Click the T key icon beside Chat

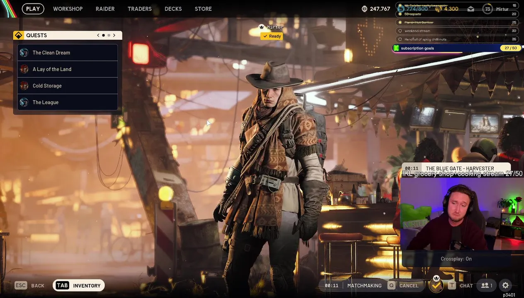[x=452, y=285]
